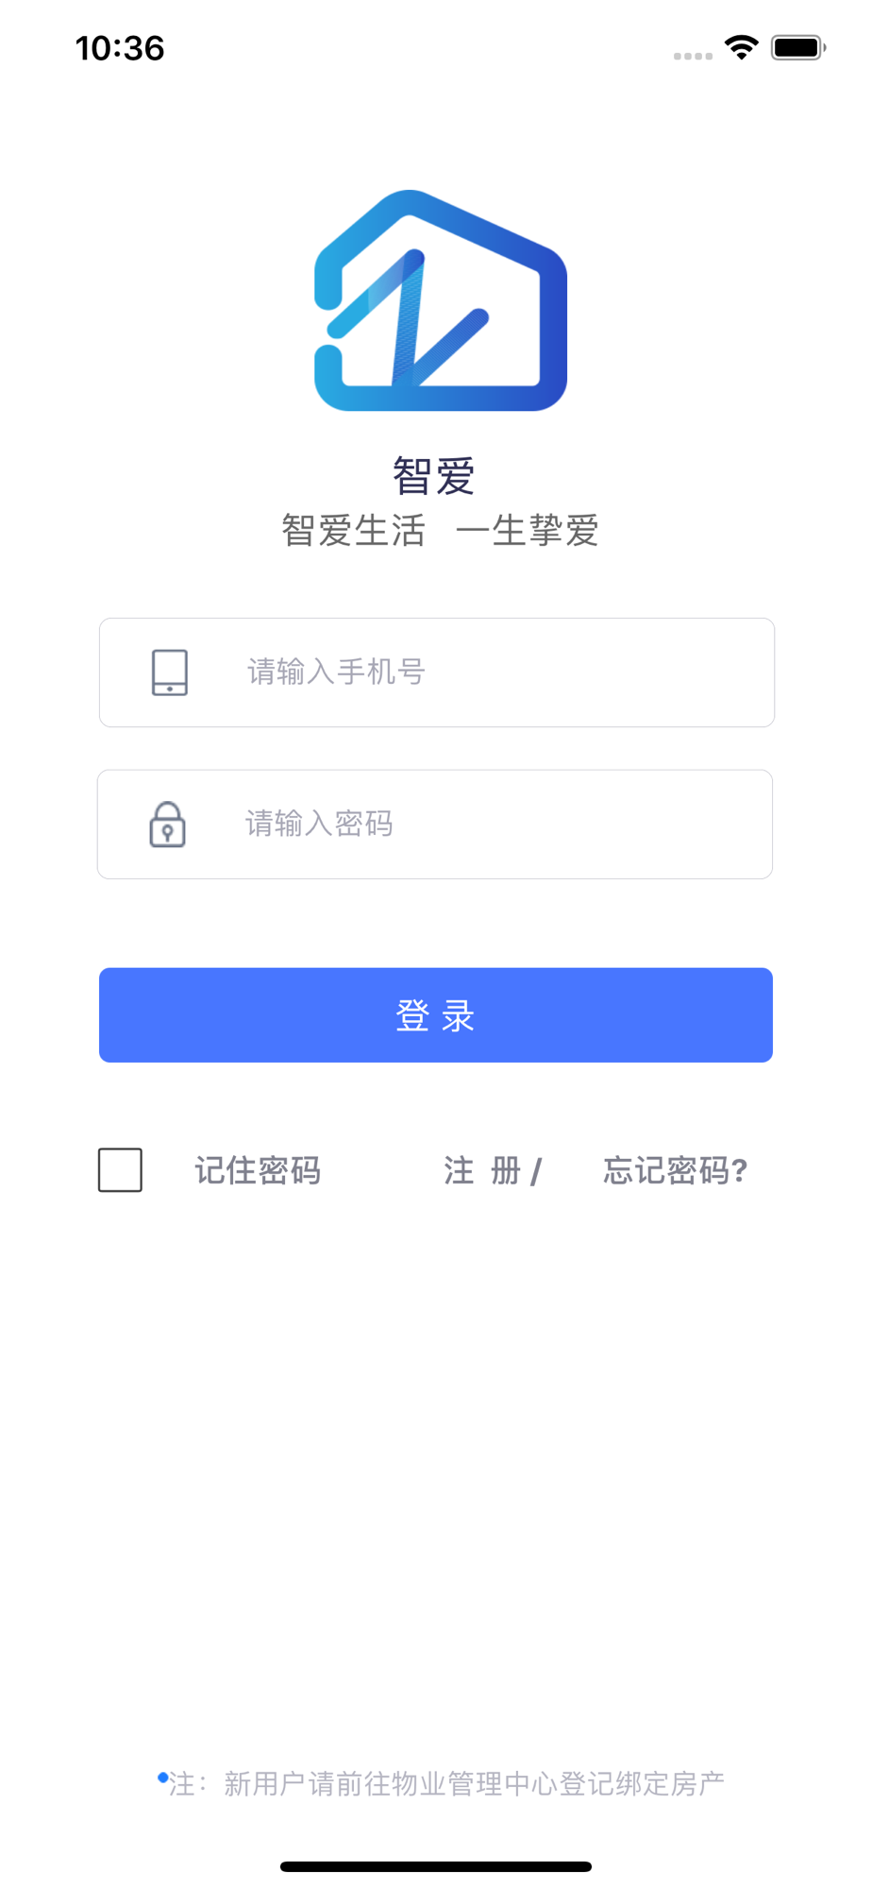Tap the cellular signal dots in the status bar
This screenshot has width=872, height=1889.
(x=693, y=56)
